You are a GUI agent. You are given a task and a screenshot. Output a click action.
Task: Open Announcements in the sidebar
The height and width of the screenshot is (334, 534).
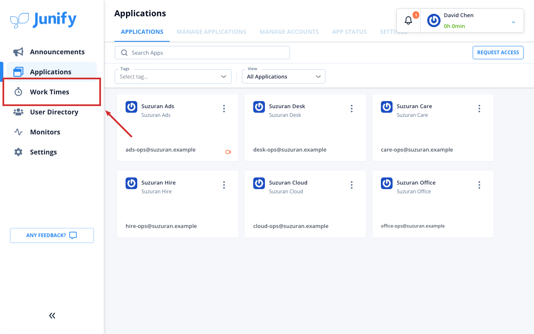point(52,52)
